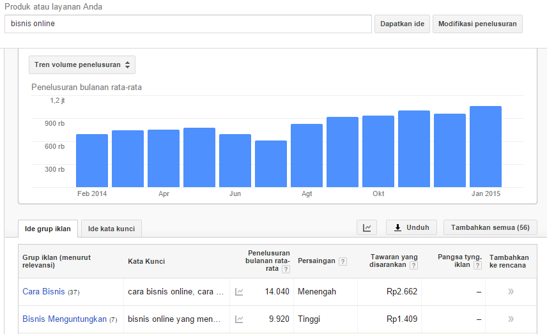The height and width of the screenshot is (334, 547).
Task: Click the 9.920 search volume value
Action: point(279,319)
